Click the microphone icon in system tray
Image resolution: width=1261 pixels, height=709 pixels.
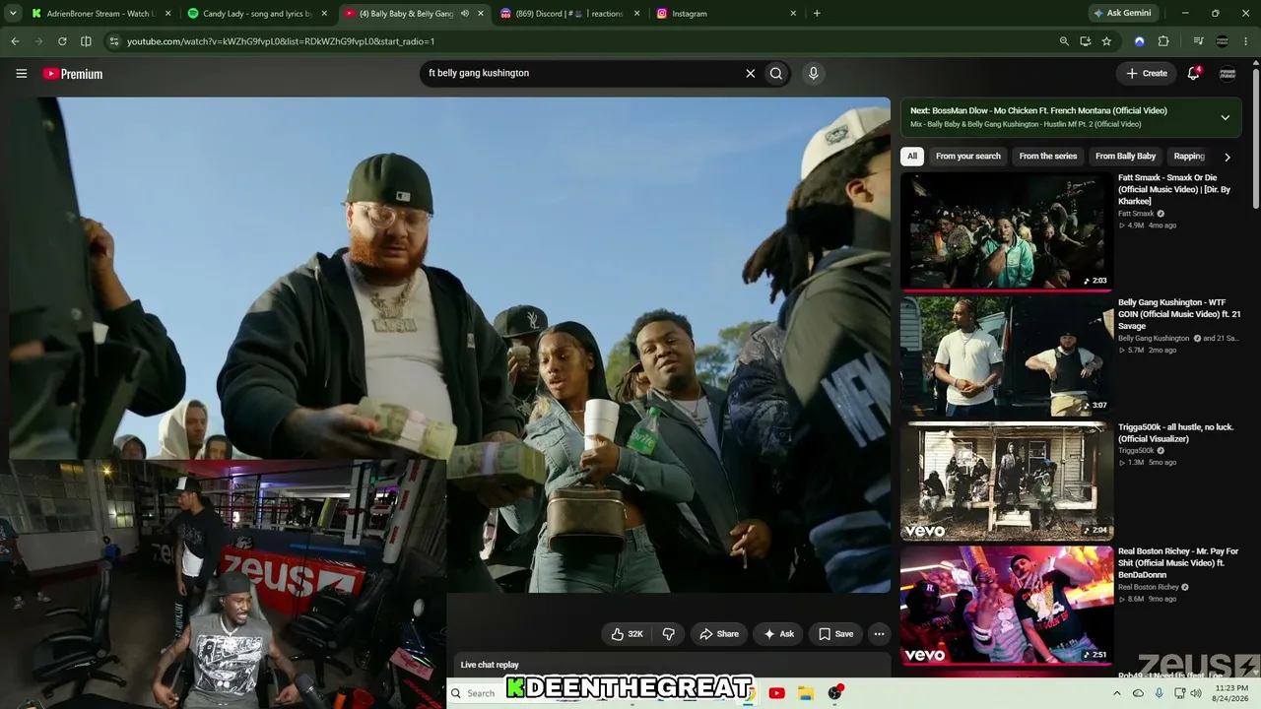coord(1159,693)
